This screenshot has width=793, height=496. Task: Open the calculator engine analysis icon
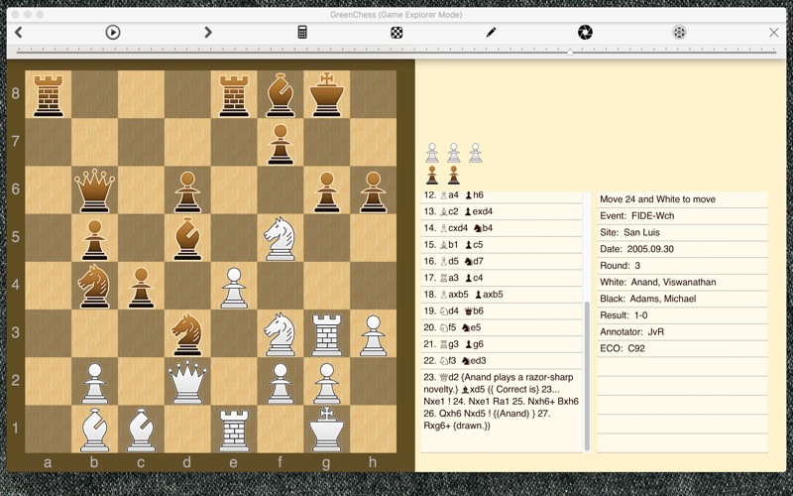(x=302, y=33)
